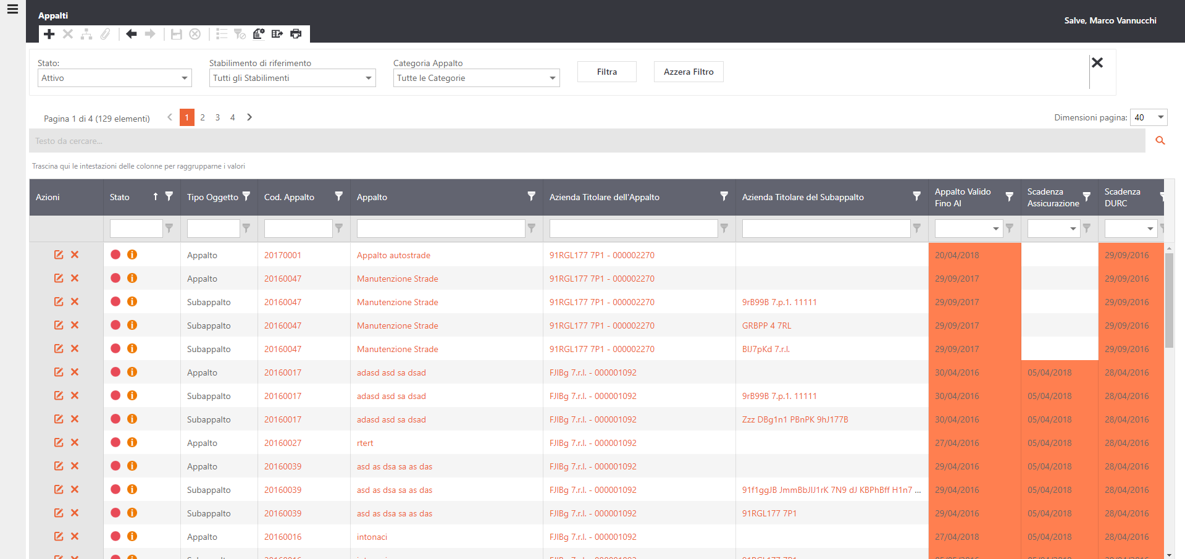1185x559 pixels.
Task: Go back with the left arrow icon
Action: (x=131, y=34)
